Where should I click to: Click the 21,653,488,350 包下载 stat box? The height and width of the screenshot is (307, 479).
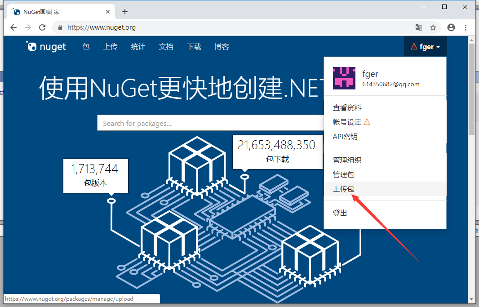click(x=277, y=152)
